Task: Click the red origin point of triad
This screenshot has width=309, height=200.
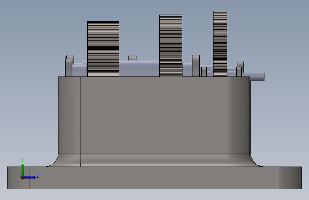Action: tap(22, 178)
